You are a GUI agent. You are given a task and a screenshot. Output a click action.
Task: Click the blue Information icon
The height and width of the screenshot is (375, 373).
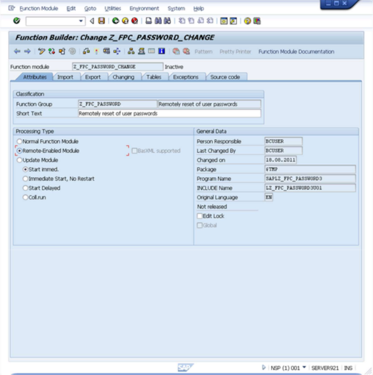(x=162, y=52)
